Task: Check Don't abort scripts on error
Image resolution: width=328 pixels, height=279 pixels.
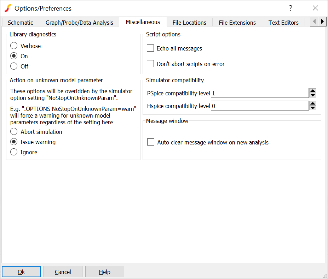Action: (150, 64)
